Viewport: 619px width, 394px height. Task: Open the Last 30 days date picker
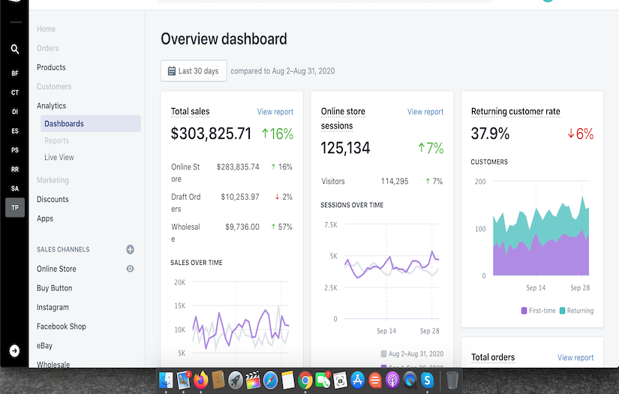194,71
